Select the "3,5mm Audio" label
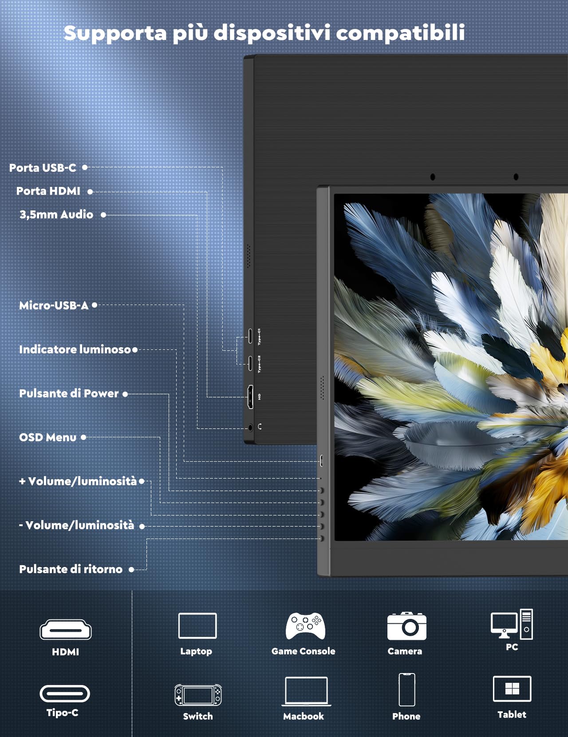568x737 pixels. [x=56, y=214]
